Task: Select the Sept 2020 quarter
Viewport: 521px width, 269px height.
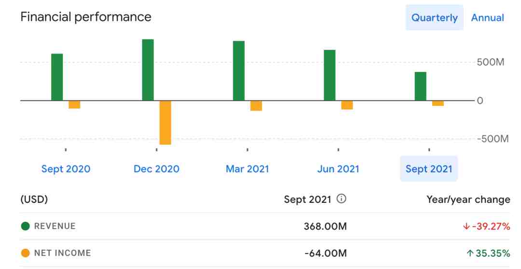Action: pyautogui.click(x=66, y=169)
